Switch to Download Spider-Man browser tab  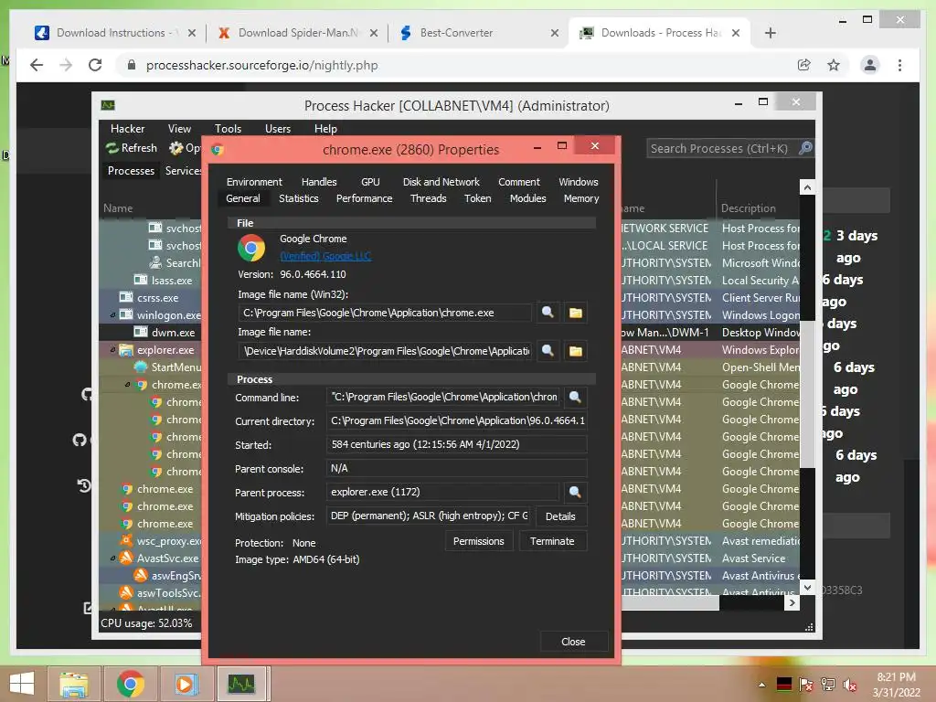(297, 33)
